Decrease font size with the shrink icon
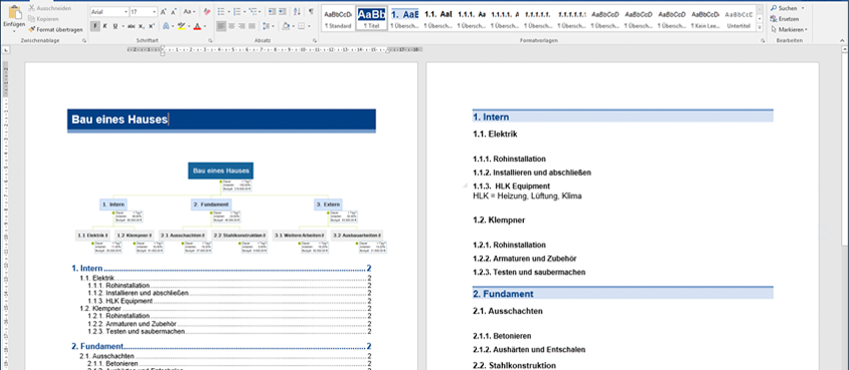Image resolution: width=849 pixels, height=370 pixels. tap(175, 11)
